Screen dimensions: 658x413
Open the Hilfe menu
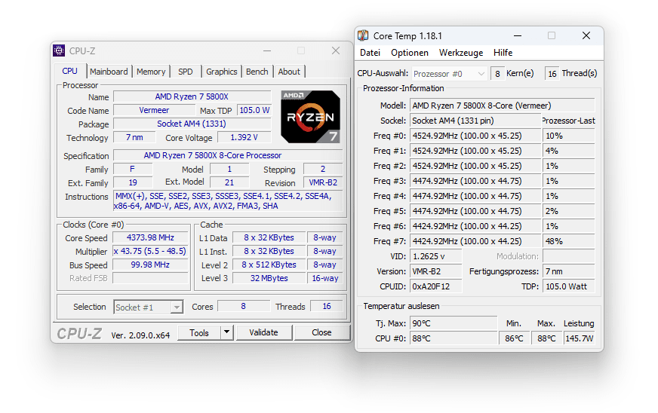click(503, 53)
